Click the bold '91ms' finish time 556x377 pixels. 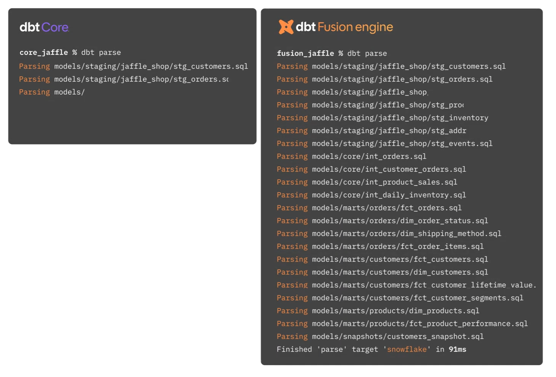(458, 350)
